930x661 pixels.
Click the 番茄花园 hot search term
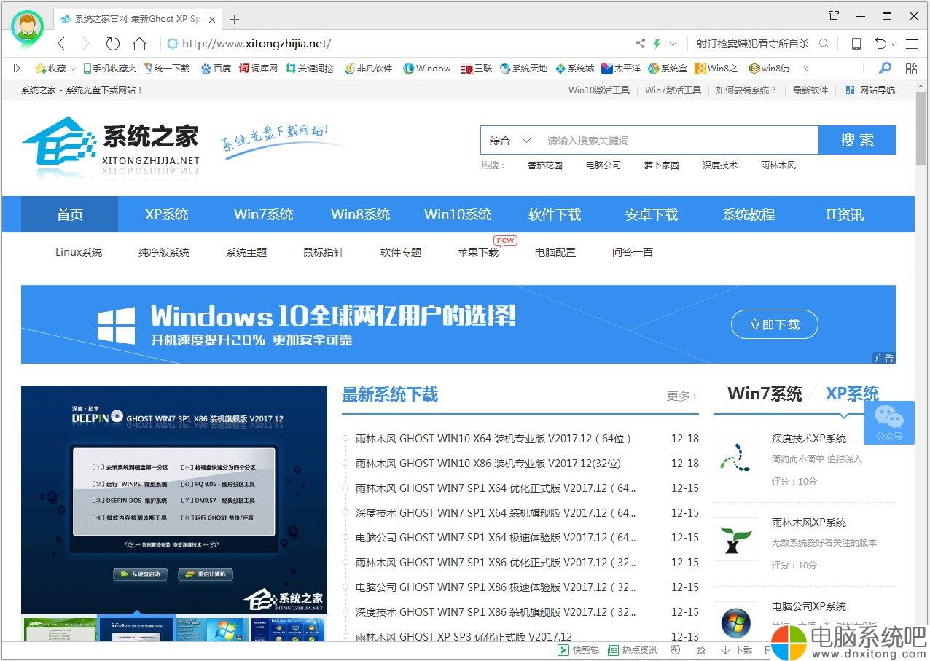tap(545, 165)
